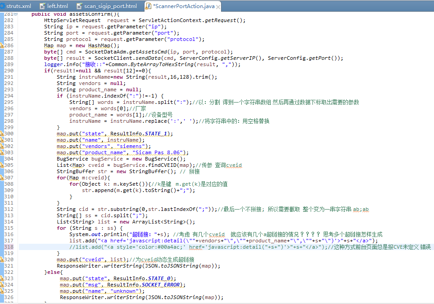Collapse the assetsConfirm method fold at line 281

(x=16, y=14)
